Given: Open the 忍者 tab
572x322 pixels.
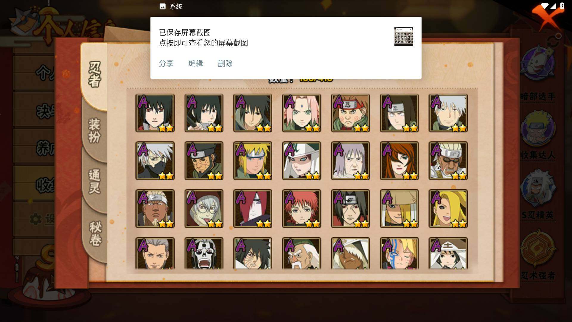Looking at the screenshot, I should click(x=94, y=75).
